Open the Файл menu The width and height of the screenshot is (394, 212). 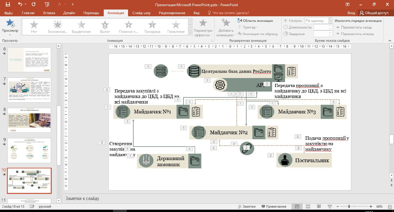coord(9,13)
